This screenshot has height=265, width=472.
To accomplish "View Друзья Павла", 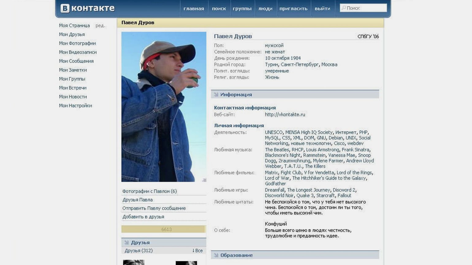I will point(138,200).
